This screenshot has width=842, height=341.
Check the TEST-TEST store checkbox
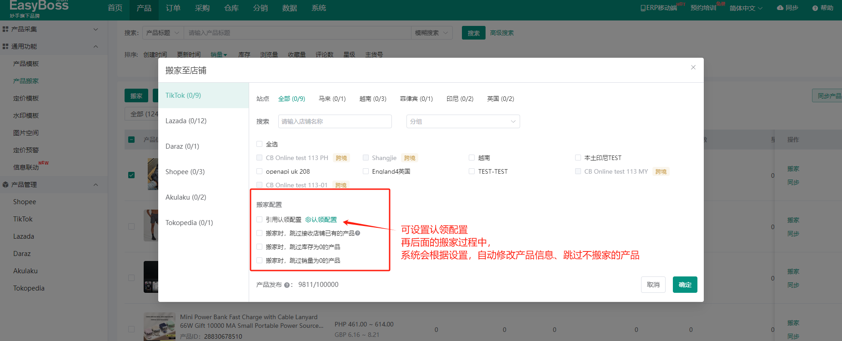click(472, 171)
